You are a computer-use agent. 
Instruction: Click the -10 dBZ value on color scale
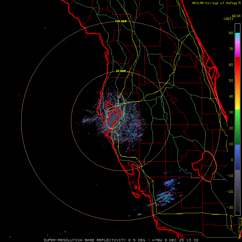pyautogui.click(x=230, y=176)
